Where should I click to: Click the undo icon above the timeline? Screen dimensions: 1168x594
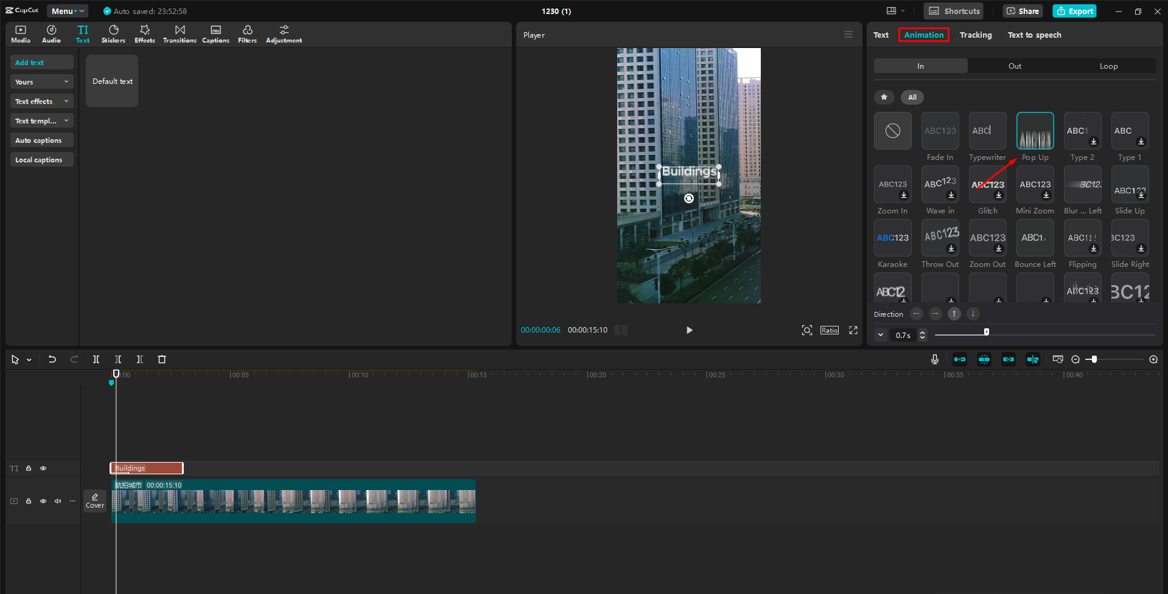point(52,359)
